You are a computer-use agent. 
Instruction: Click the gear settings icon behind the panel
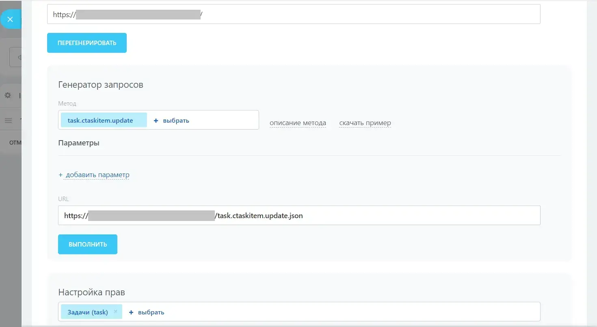click(8, 95)
